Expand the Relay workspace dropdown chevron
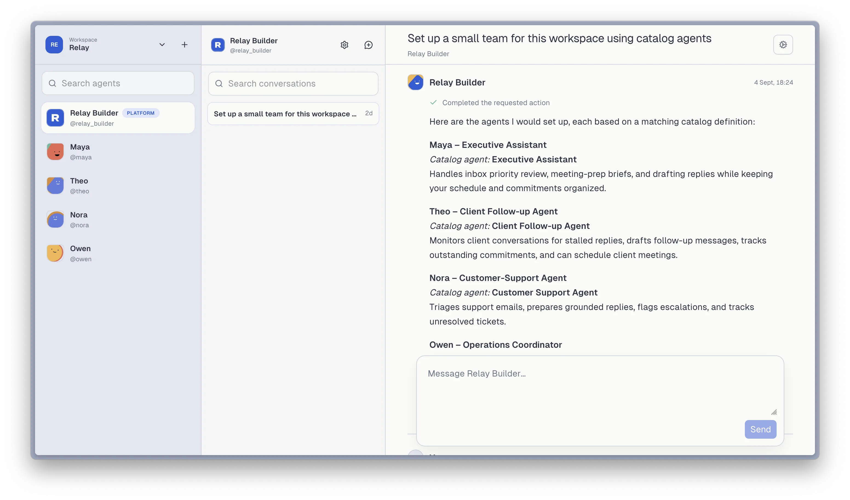The width and height of the screenshot is (850, 500). click(162, 45)
